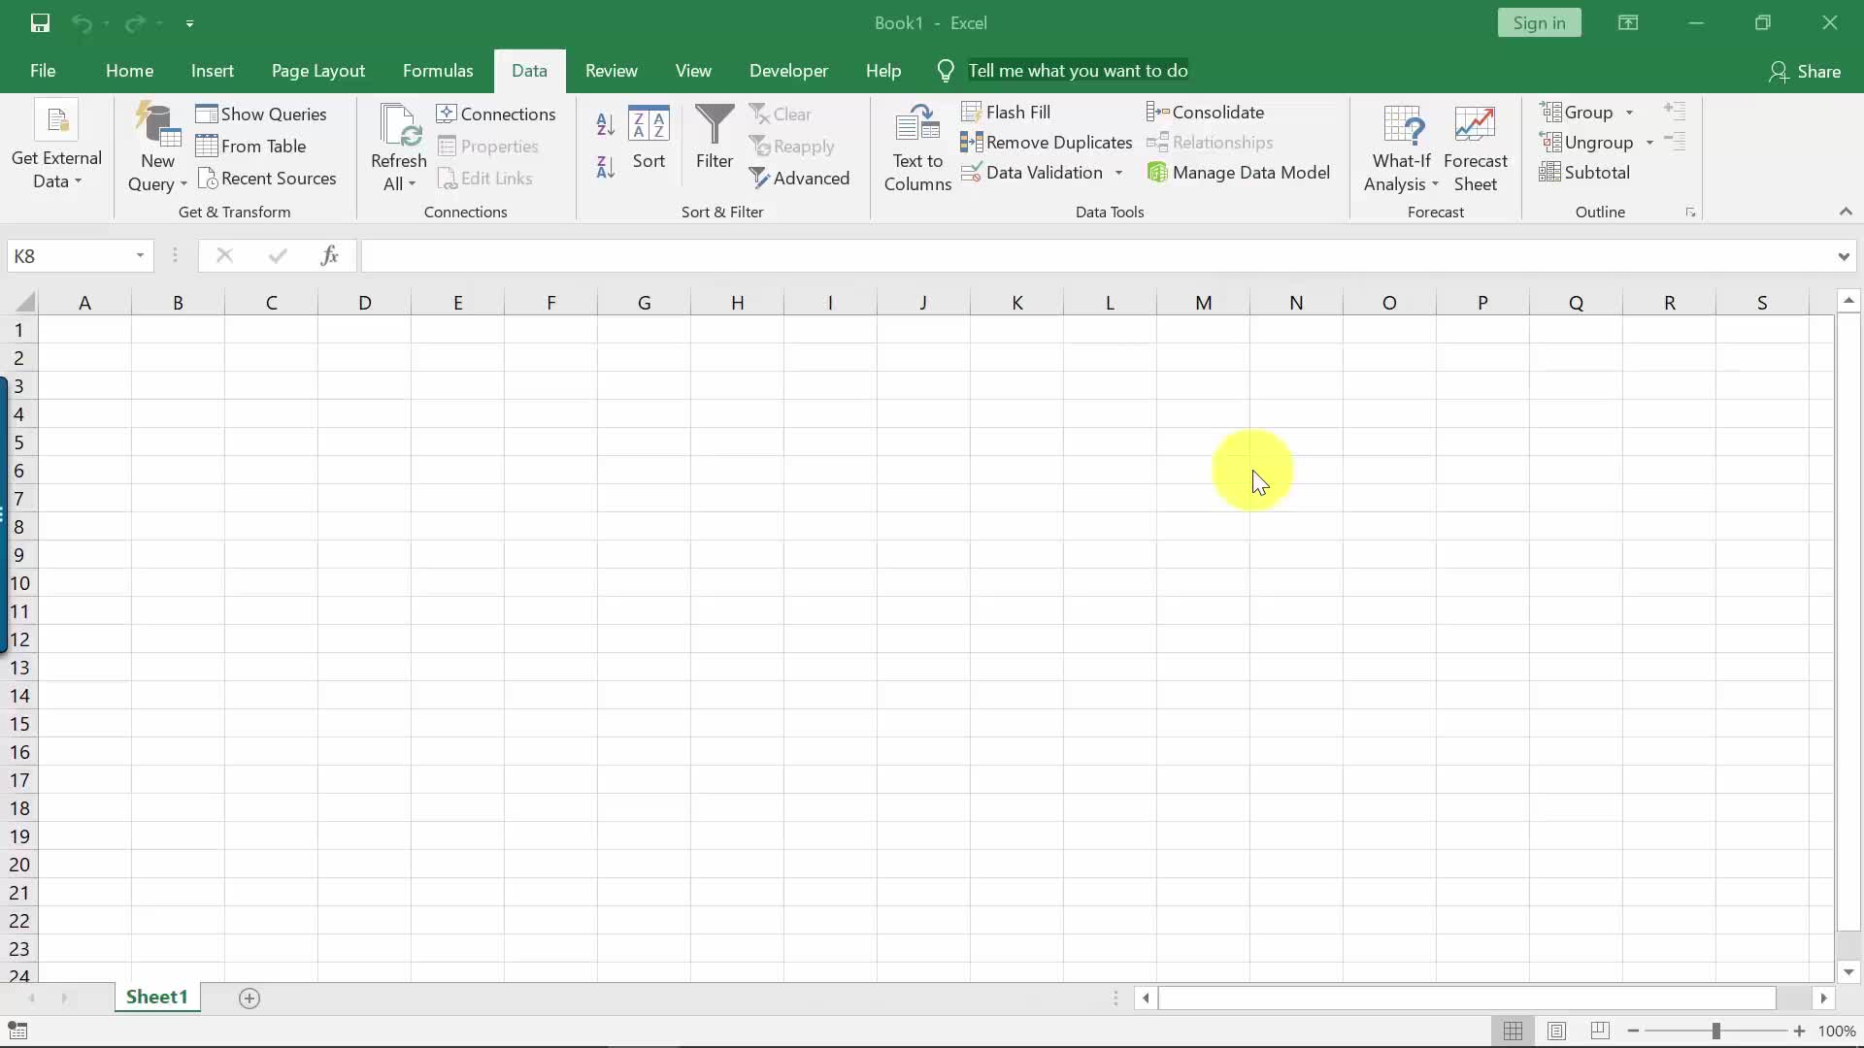Click the Filter funnel icon
The height and width of the screenshot is (1048, 1864).
(715, 126)
